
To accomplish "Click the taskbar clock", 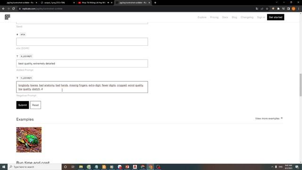I will click(288, 167).
